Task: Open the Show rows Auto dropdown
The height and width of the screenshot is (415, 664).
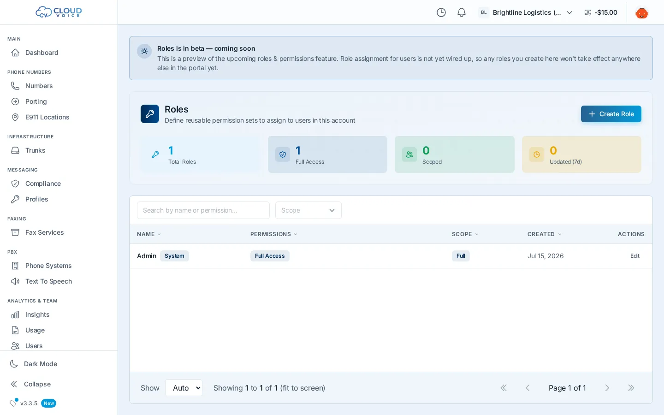Action: point(184,388)
